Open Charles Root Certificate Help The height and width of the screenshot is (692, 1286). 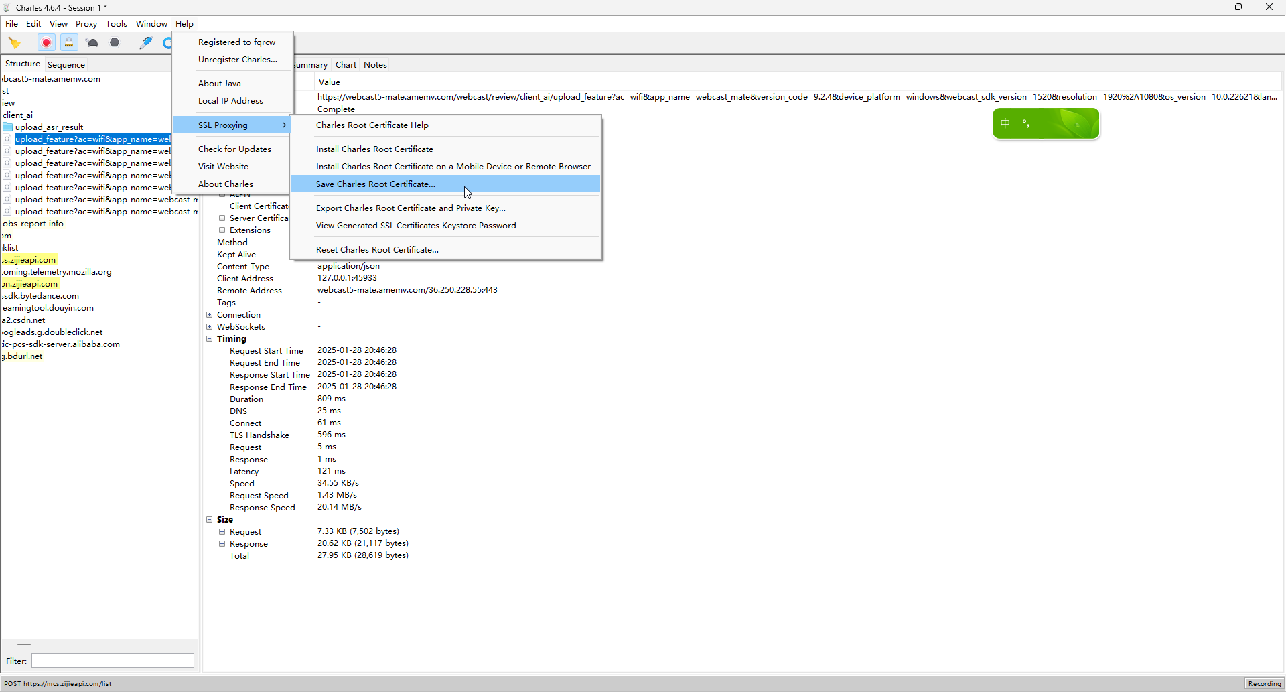445,125
